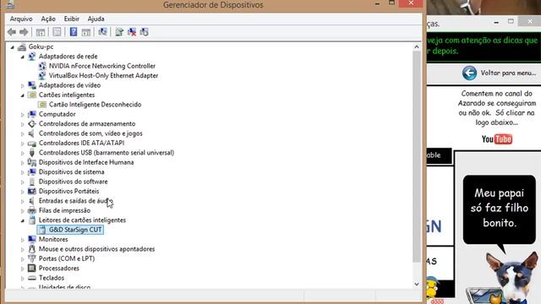
Task: Click the show/hide console tree toolbar icon
Action: click(41, 32)
